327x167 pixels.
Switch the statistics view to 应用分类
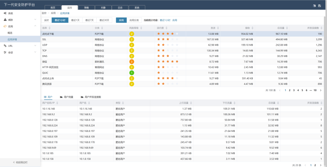[134, 20]
